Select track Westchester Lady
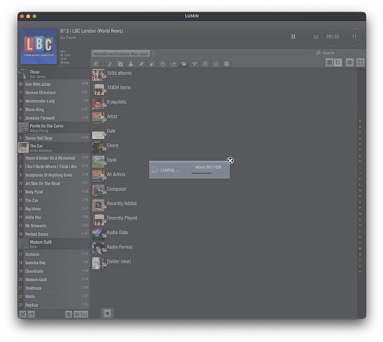Viewport: 383px width, 342px height. (54, 101)
